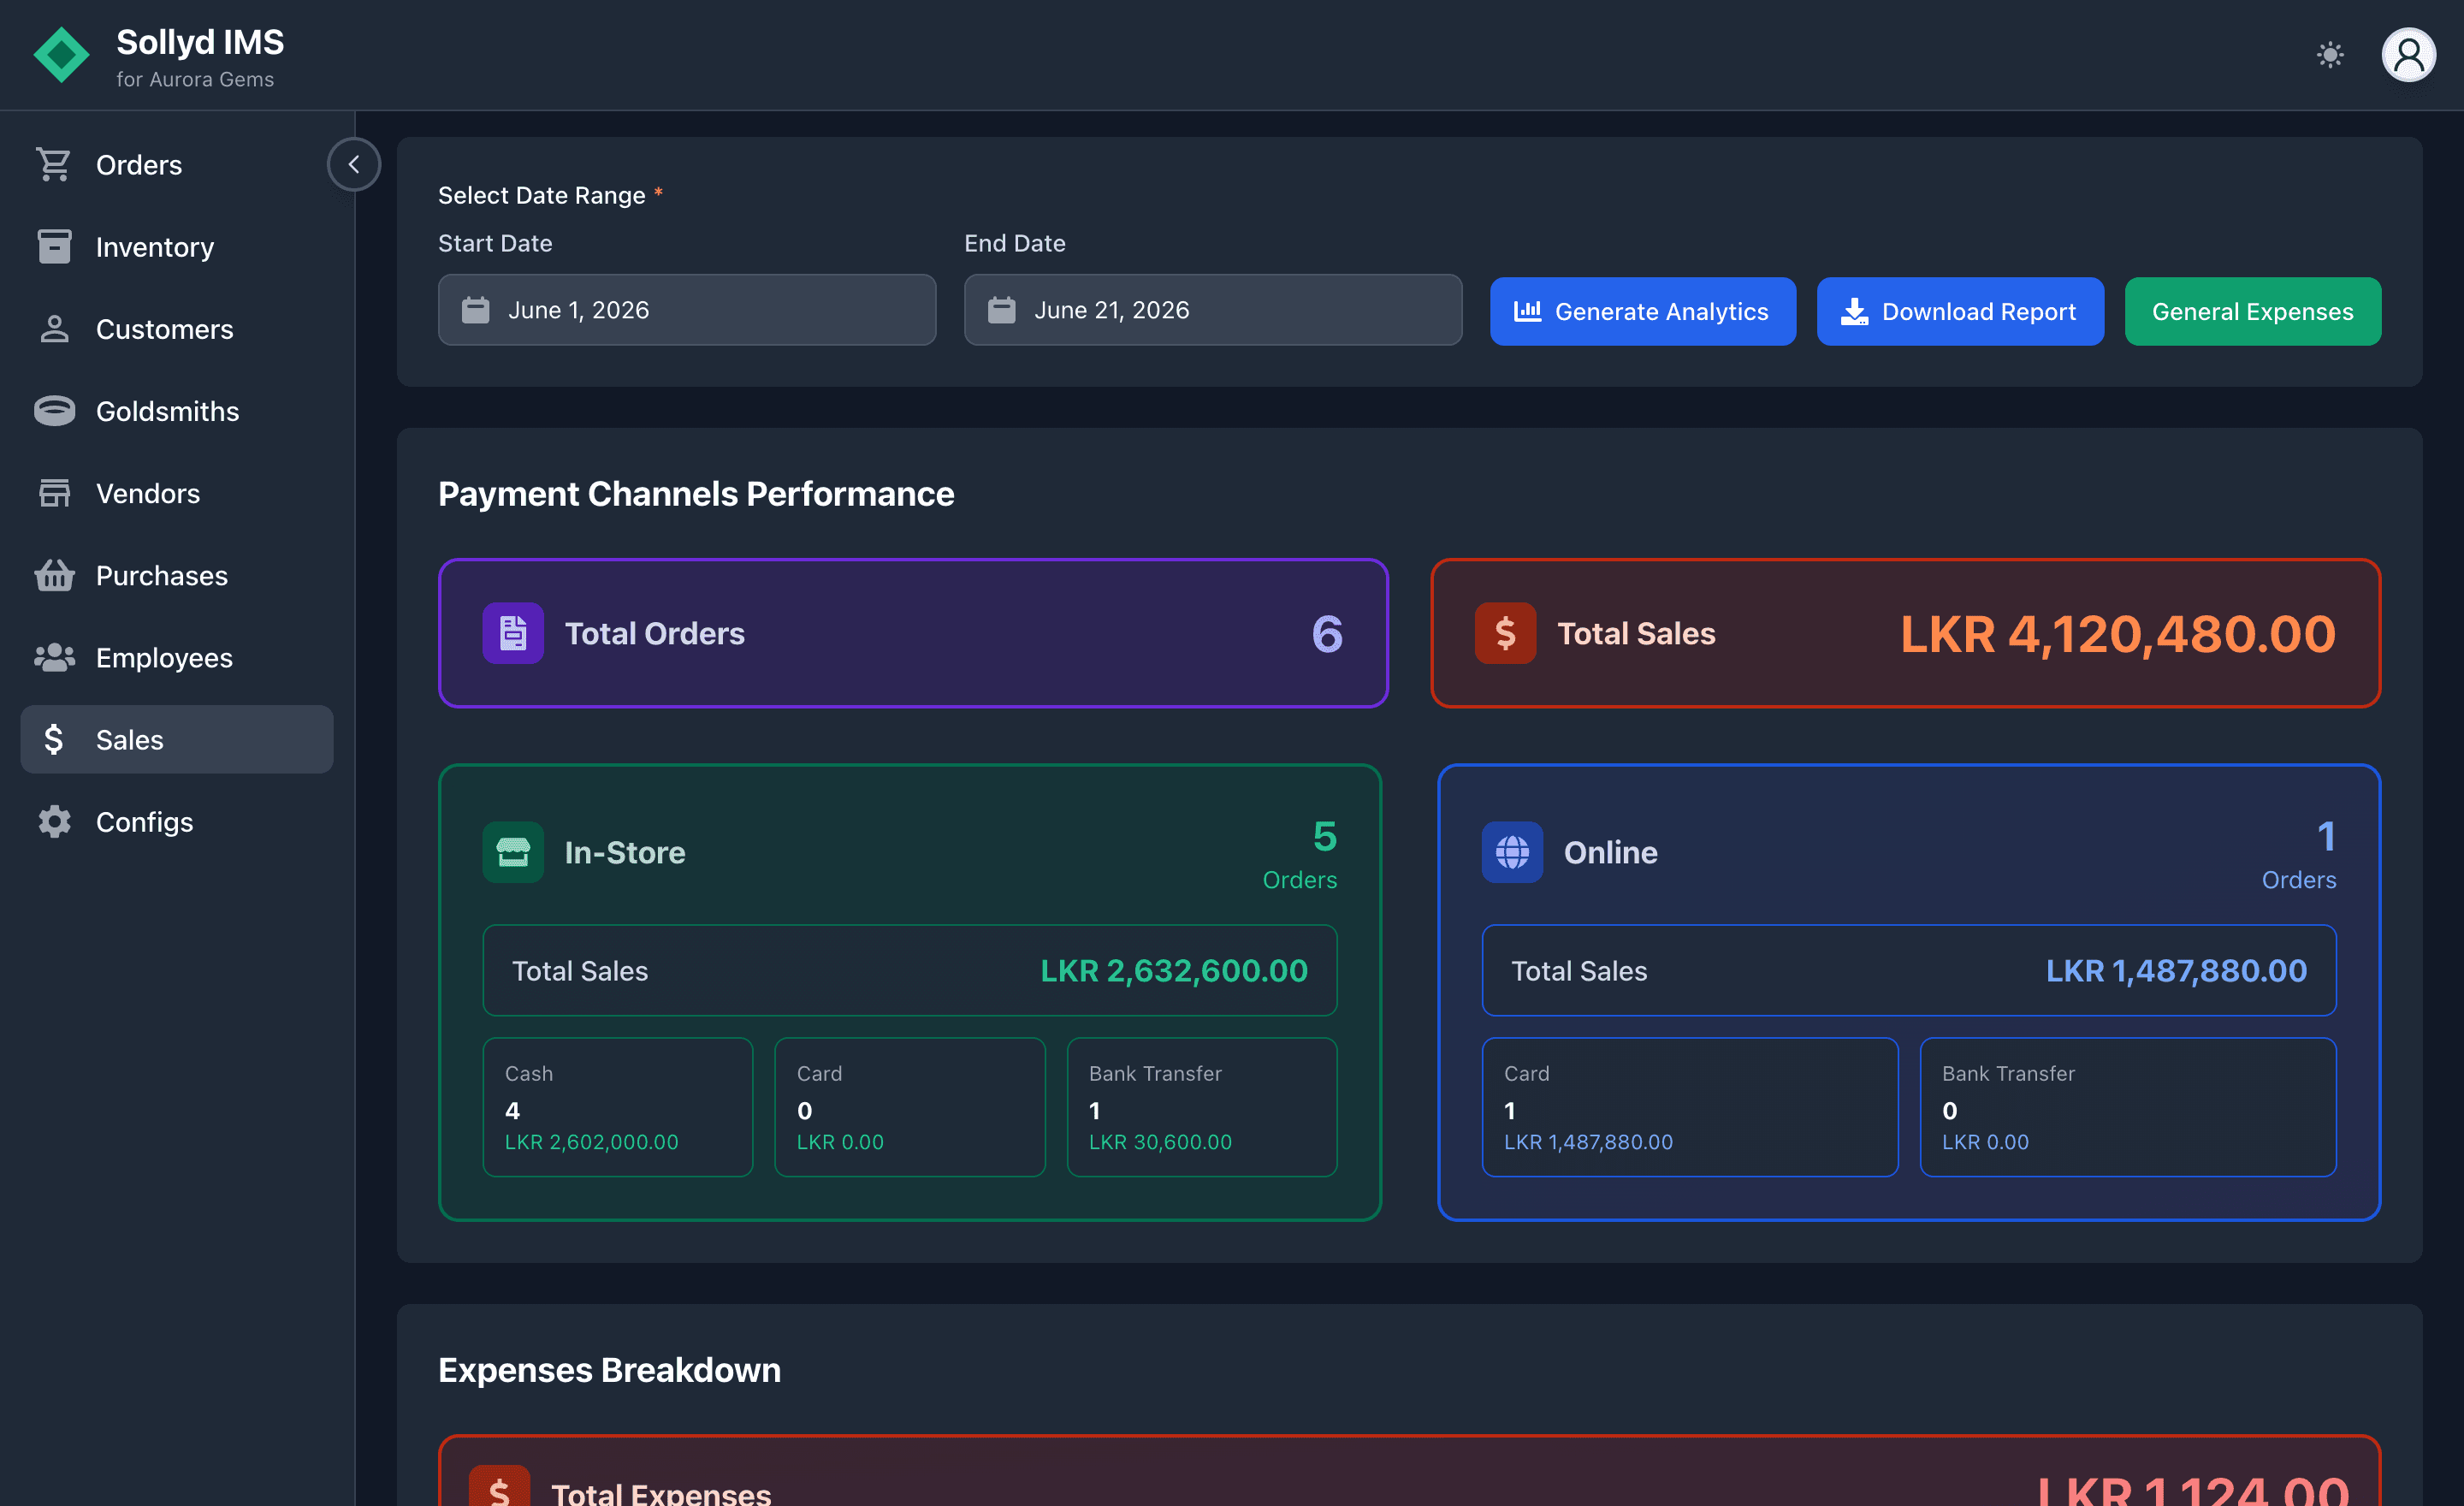Open the End Date field showing June 21, 2026
2464x1506 pixels.
pyautogui.click(x=1213, y=310)
